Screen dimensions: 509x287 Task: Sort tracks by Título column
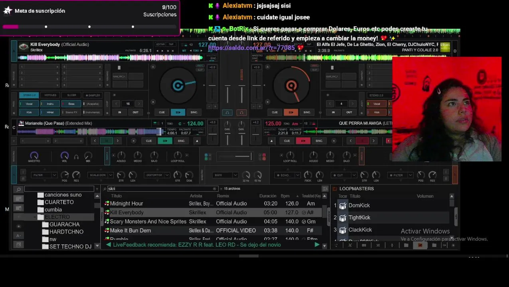click(x=116, y=196)
